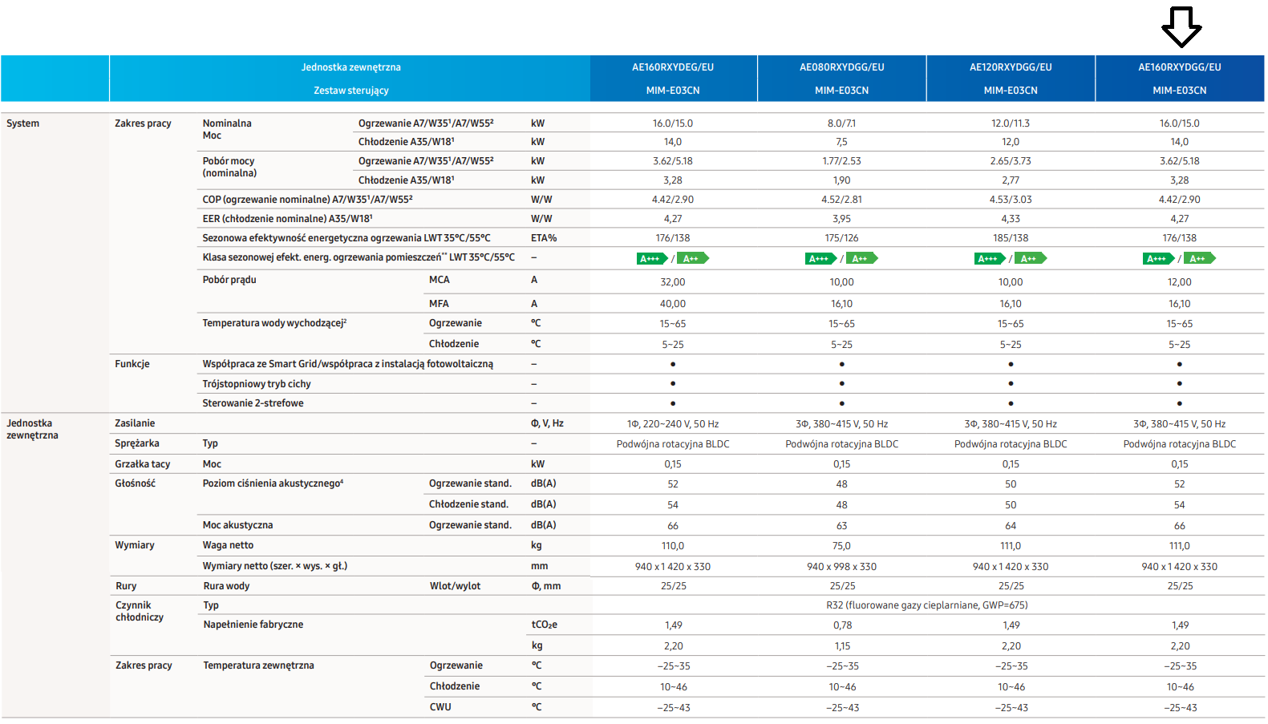Viewport: 1268px width, 724px height.
Task: Click the 'Sprężarka' row label
Action: pyautogui.click(x=137, y=443)
